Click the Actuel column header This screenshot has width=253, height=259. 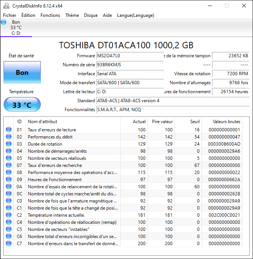(x=134, y=122)
